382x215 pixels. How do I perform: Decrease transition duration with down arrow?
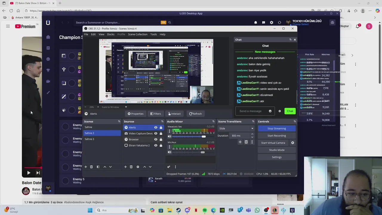click(x=252, y=137)
